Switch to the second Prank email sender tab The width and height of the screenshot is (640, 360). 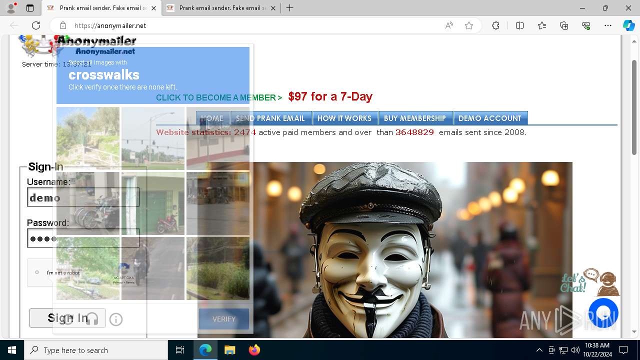click(221, 8)
